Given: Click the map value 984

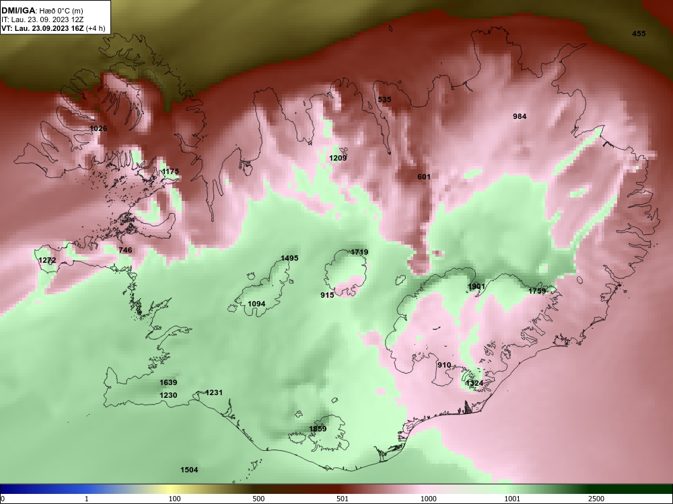Looking at the screenshot, I should pos(520,116).
